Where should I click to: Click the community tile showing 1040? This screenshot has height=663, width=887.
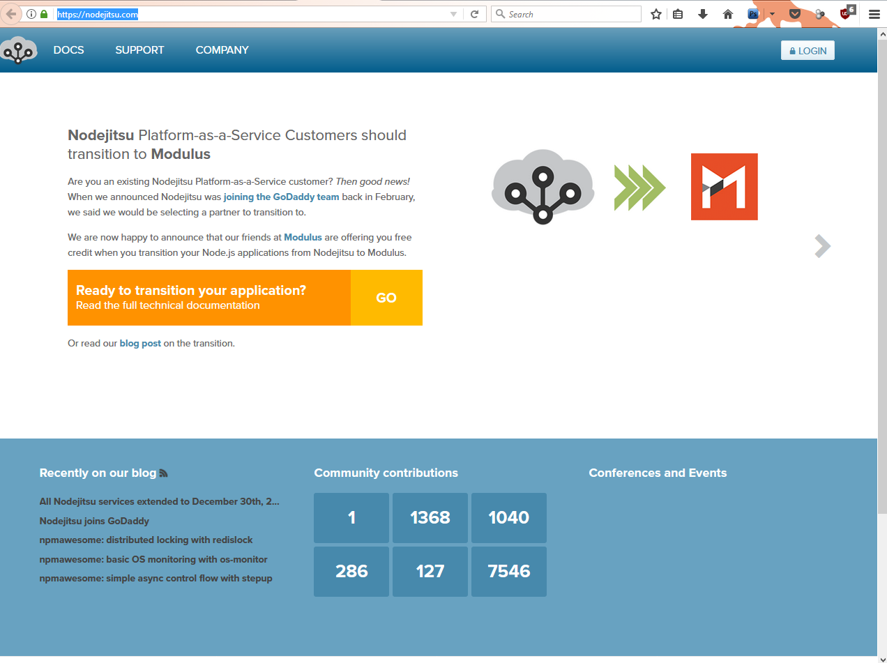(509, 518)
